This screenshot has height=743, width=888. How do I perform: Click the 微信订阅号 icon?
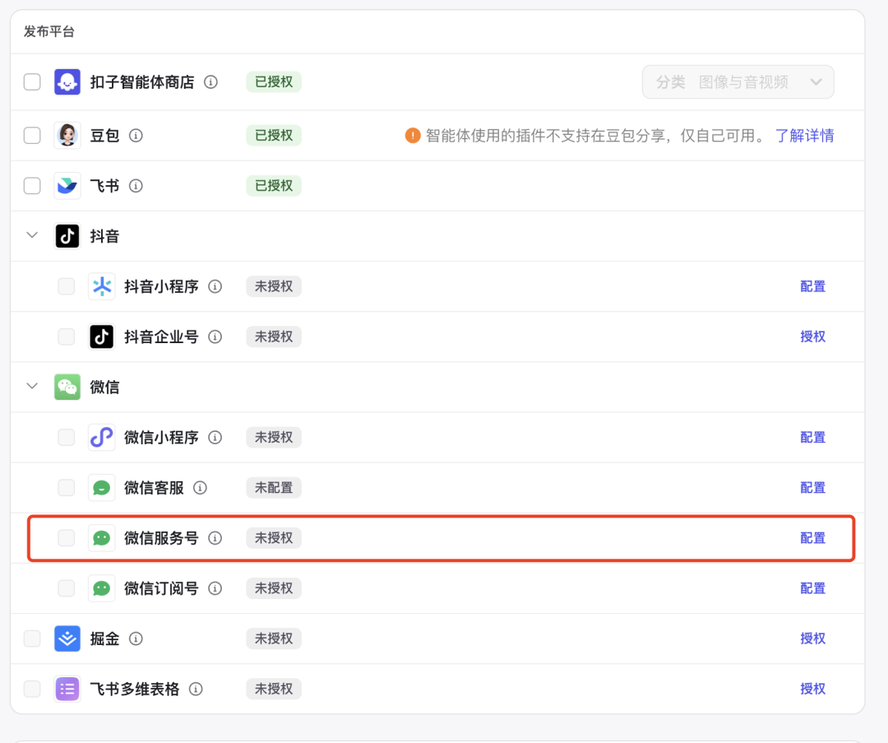click(x=101, y=587)
